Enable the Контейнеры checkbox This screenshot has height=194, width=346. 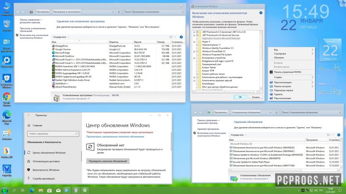[x=198, y=84]
